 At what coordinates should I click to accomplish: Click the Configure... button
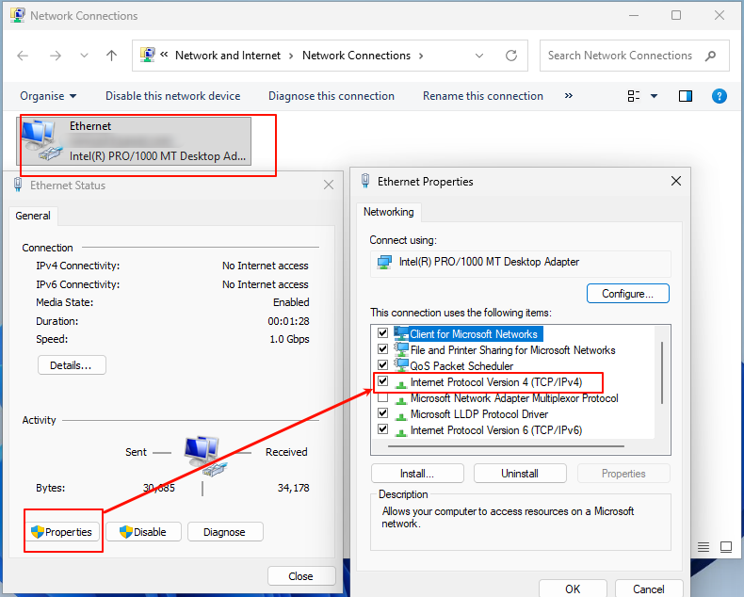pyautogui.click(x=628, y=293)
